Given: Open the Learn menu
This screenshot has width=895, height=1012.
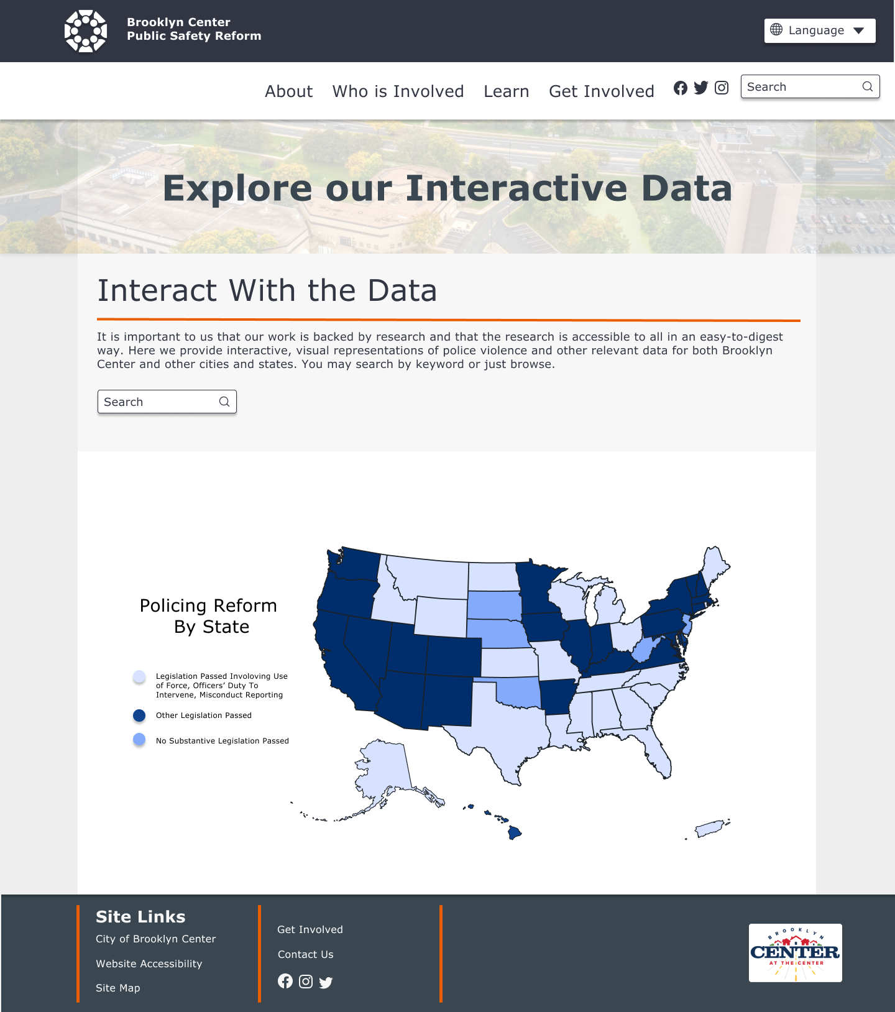Looking at the screenshot, I should pyautogui.click(x=507, y=91).
